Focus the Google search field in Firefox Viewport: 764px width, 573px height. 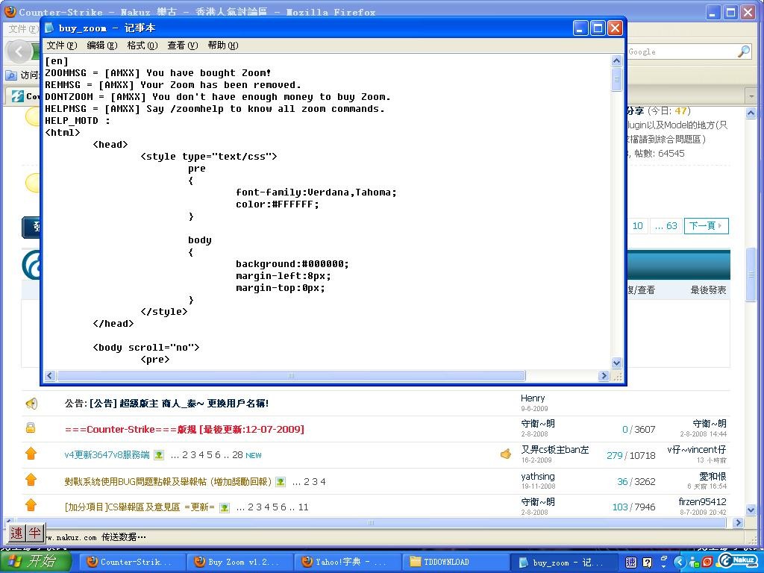(x=682, y=51)
